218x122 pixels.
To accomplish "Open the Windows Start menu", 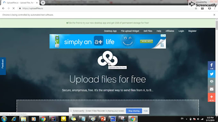I will (4, 119).
